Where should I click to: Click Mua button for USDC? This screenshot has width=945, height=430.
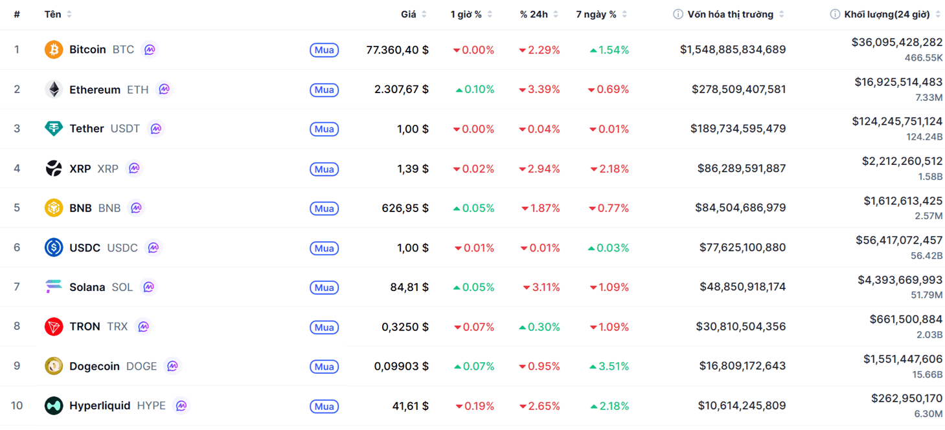324,248
